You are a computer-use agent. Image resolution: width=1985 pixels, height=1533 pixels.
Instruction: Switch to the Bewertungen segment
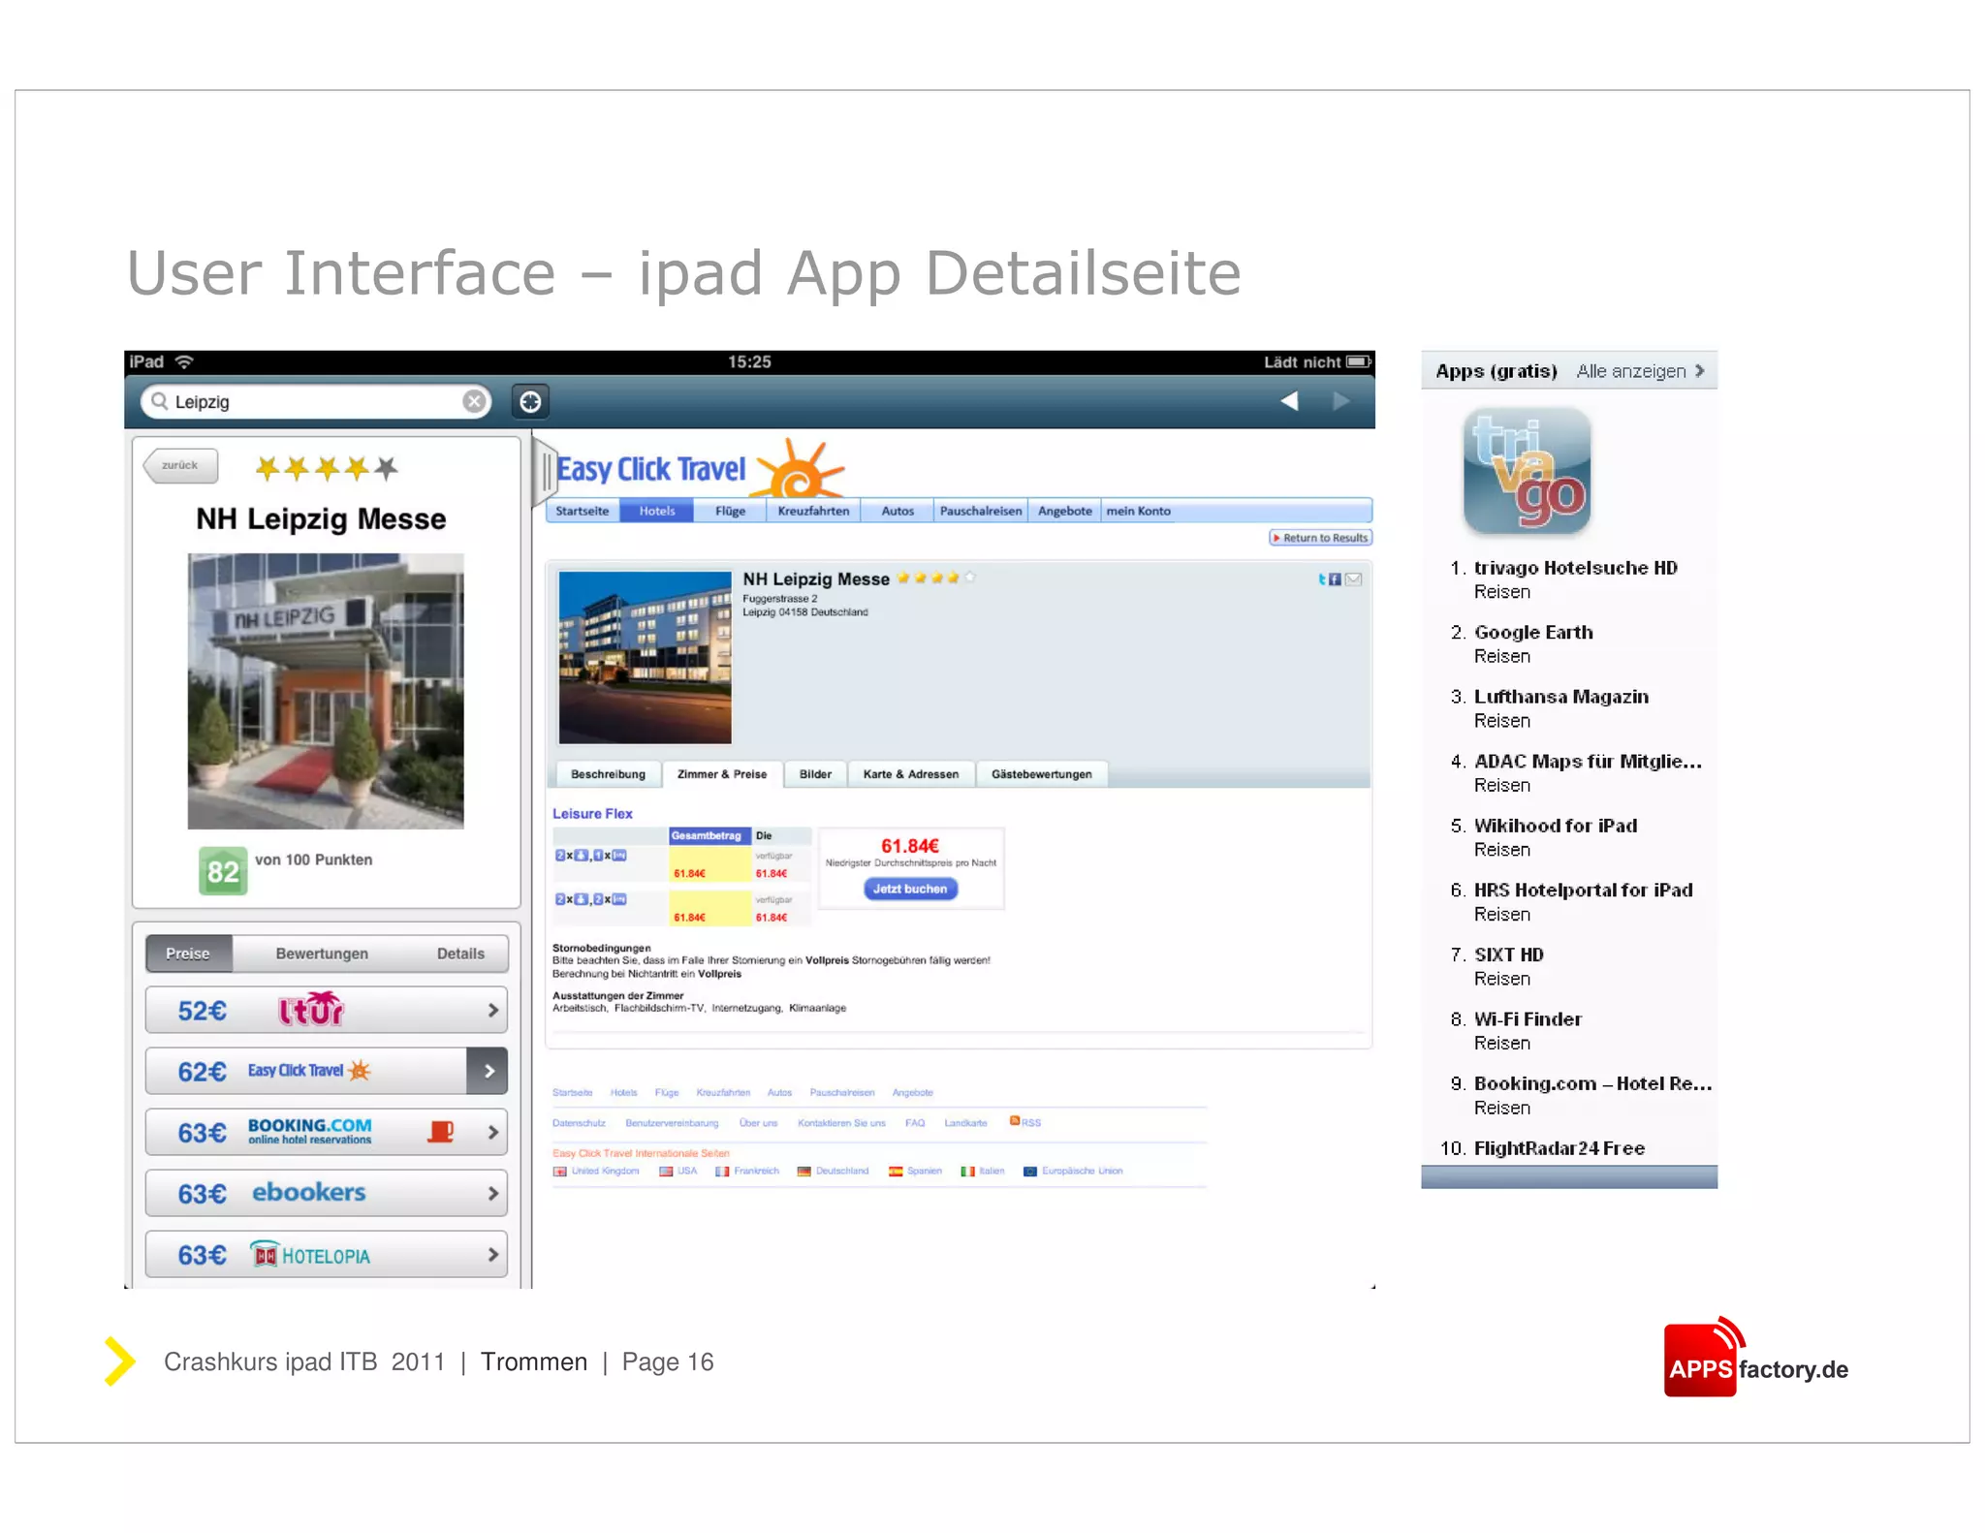pyautogui.click(x=322, y=954)
